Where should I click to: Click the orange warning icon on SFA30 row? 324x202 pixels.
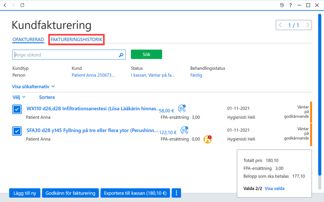click(x=207, y=139)
